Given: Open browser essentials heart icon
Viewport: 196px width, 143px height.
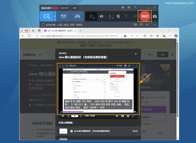Looking at the screenshot, I should tap(164, 36).
